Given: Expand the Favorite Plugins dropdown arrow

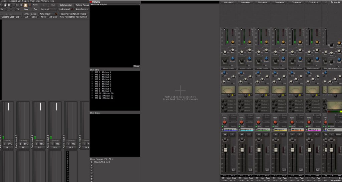Looking at the screenshot, I should (x=139, y=4).
